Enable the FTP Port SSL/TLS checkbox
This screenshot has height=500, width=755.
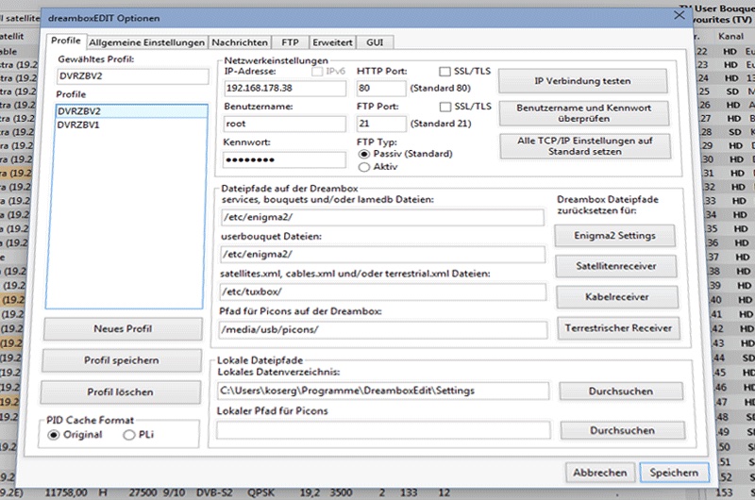coord(445,107)
